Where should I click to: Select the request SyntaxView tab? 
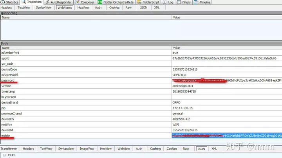(43, 7)
